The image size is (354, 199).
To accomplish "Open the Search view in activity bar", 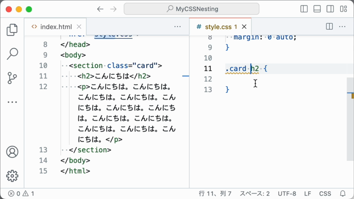I will click(x=12, y=54).
